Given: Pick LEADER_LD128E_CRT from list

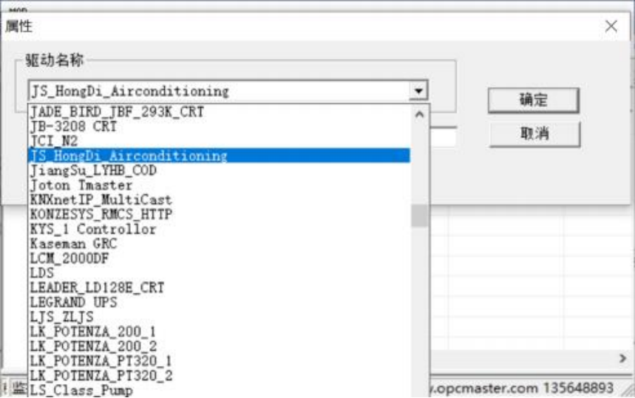Looking at the screenshot, I should click(219, 287).
